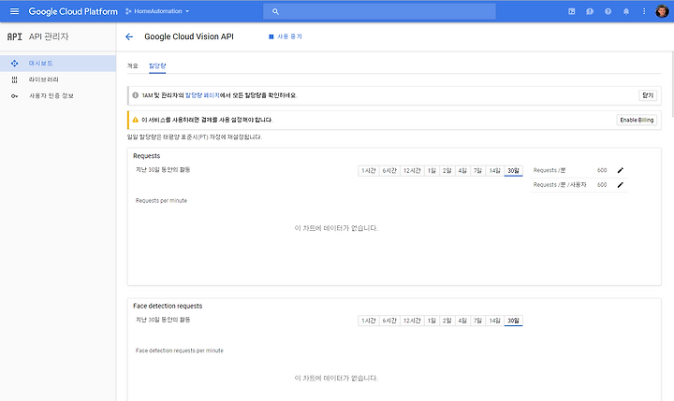This screenshot has height=401, width=674.
Task: Click the API manager logo icon
Action: pos(15,36)
